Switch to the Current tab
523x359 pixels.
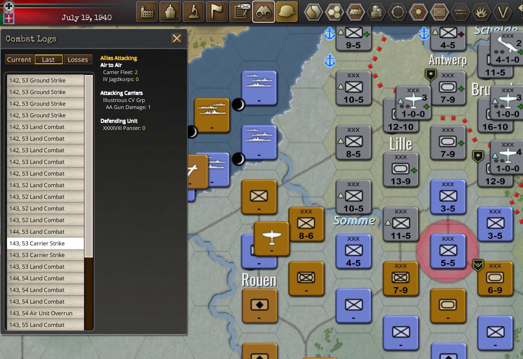click(19, 60)
